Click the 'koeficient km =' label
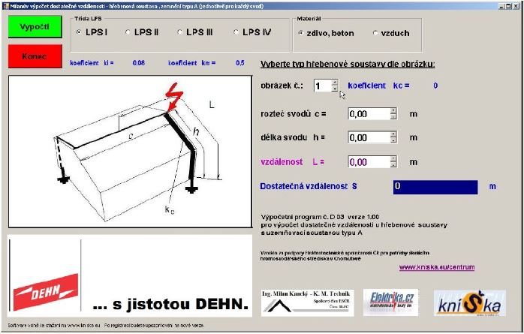The height and width of the screenshot is (334, 524). click(192, 63)
